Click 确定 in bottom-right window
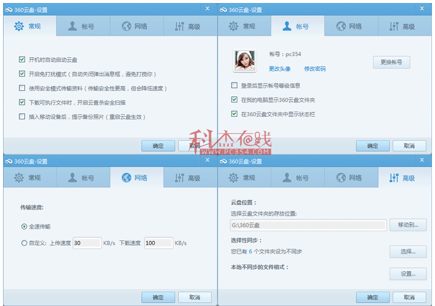 click(x=373, y=298)
